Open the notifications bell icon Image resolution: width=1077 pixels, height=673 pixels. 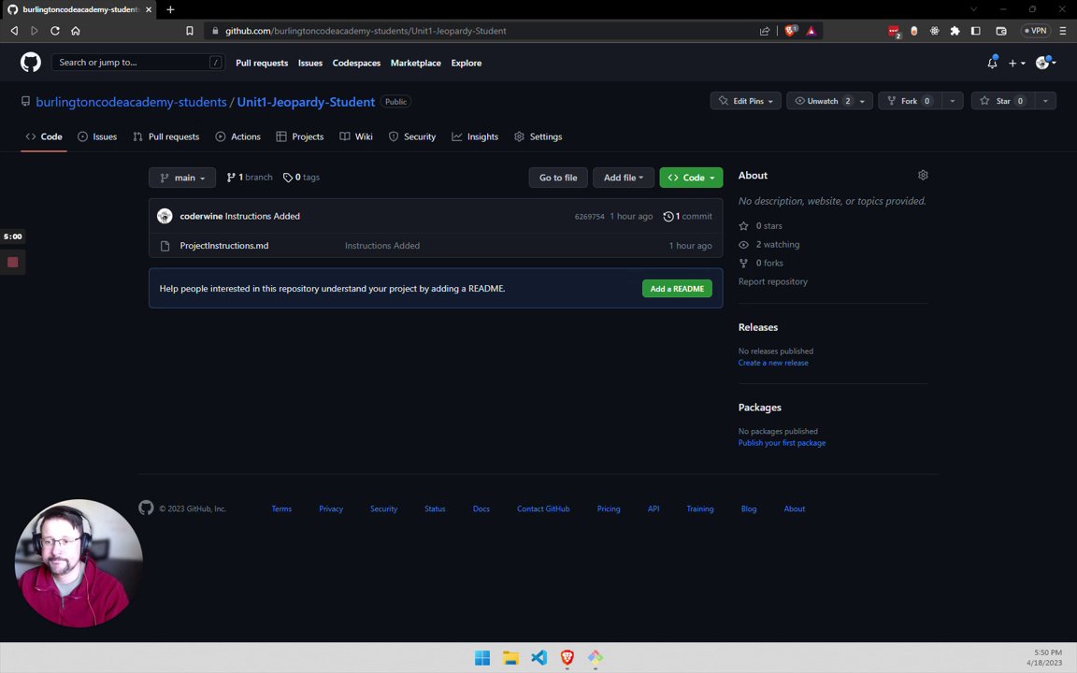[x=992, y=63]
